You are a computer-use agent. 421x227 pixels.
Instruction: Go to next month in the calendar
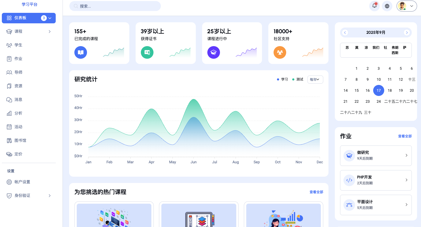click(x=407, y=33)
